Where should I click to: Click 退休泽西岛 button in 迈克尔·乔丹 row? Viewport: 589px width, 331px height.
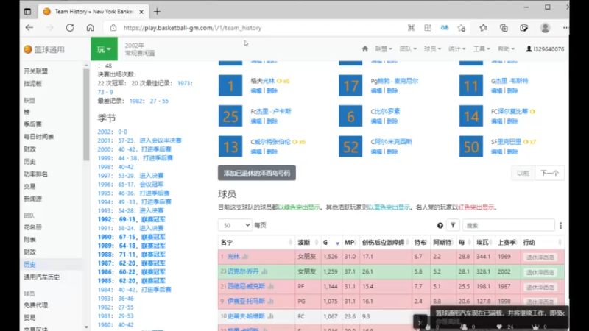(x=540, y=272)
